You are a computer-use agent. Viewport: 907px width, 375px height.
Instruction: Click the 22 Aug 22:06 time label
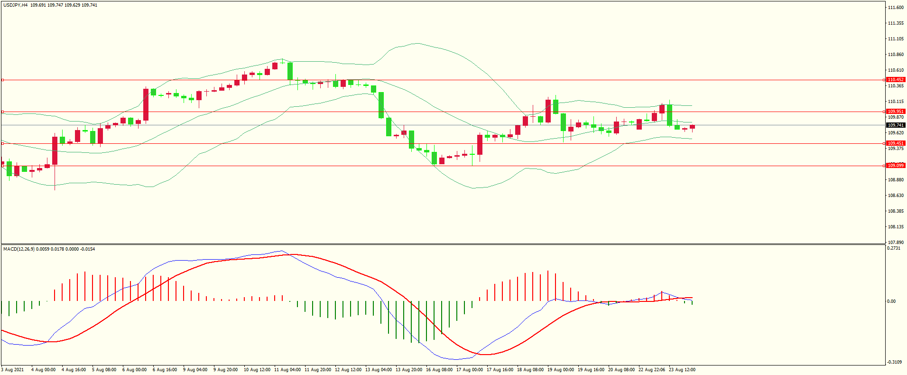652,370
